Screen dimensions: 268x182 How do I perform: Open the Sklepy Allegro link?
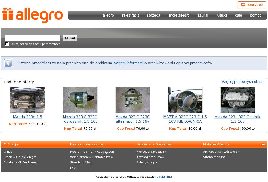tap(147, 162)
